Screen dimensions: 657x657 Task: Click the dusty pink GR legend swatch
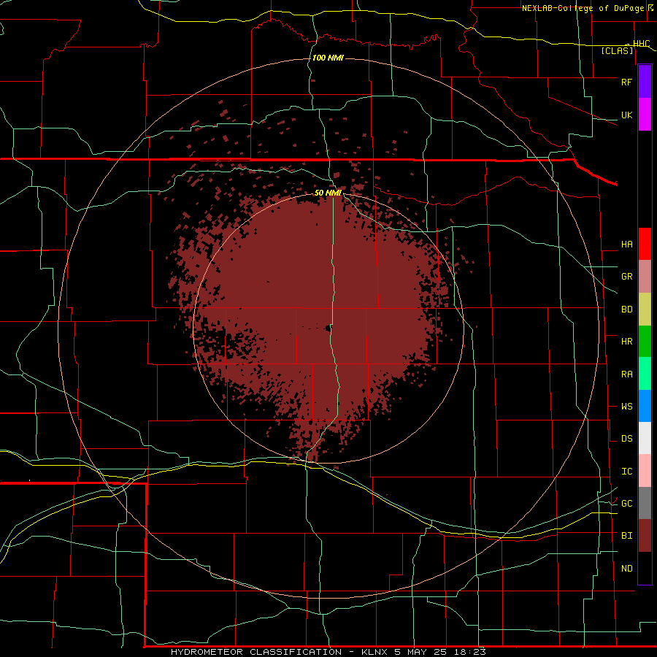(645, 277)
